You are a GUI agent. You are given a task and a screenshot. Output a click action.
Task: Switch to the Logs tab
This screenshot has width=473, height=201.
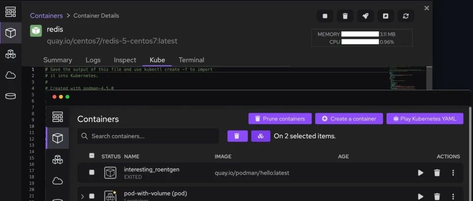(x=93, y=60)
